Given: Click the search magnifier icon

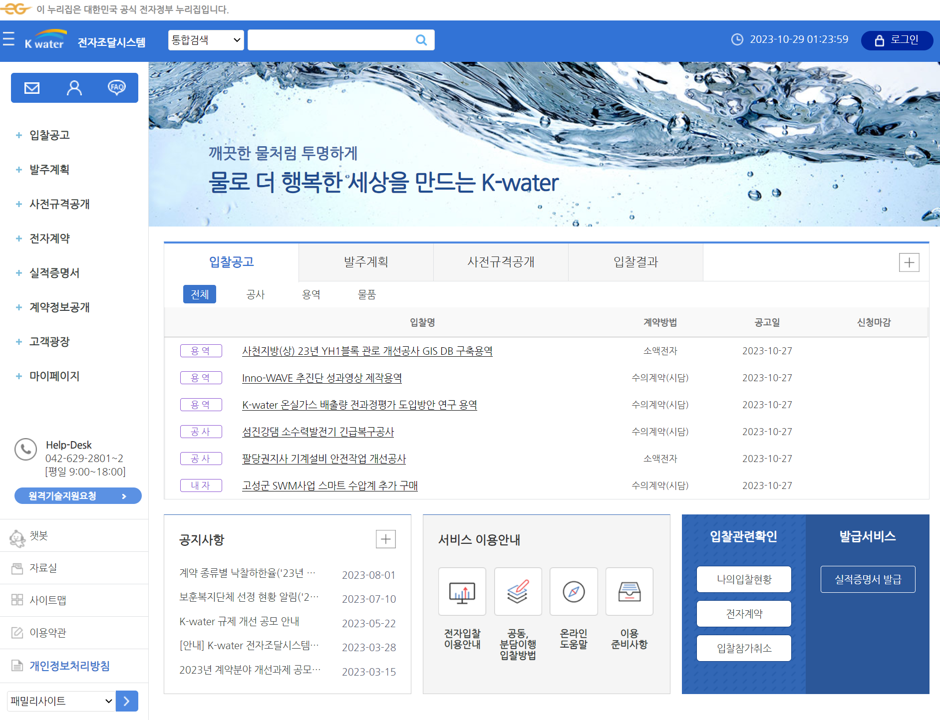Looking at the screenshot, I should click(421, 40).
